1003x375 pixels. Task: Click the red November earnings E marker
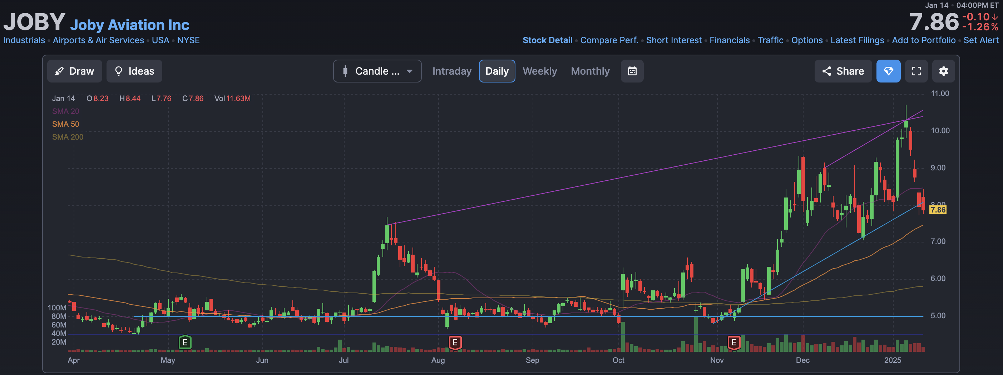[x=733, y=342]
